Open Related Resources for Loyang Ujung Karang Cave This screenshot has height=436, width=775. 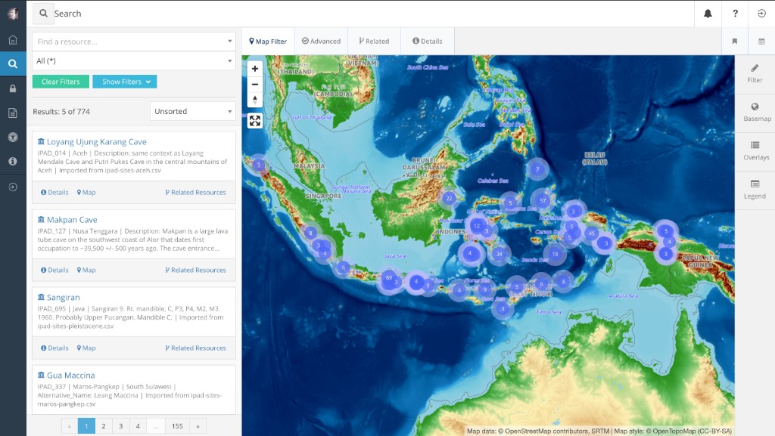[196, 193]
